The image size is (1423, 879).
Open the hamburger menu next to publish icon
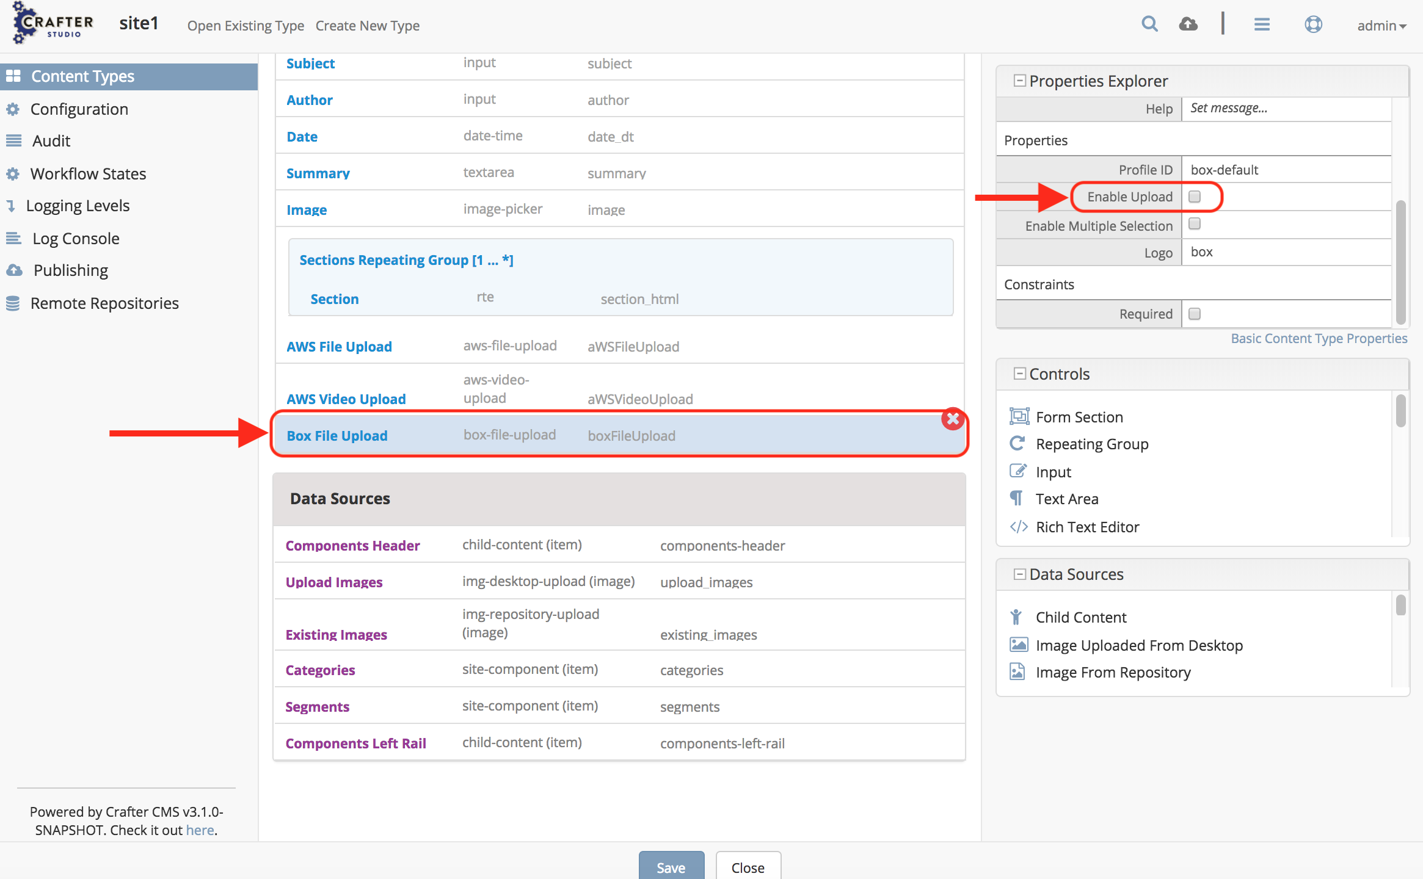[x=1262, y=24]
